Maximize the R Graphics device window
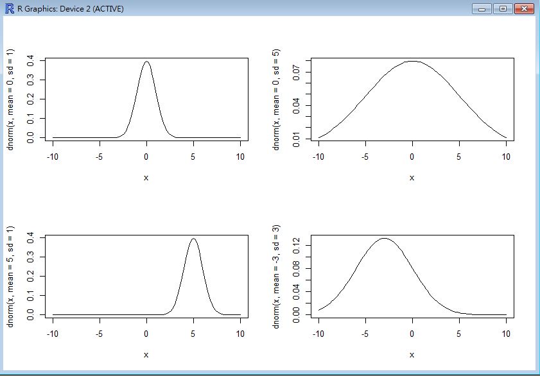The height and width of the screenshot is (376, 540). 502,9
